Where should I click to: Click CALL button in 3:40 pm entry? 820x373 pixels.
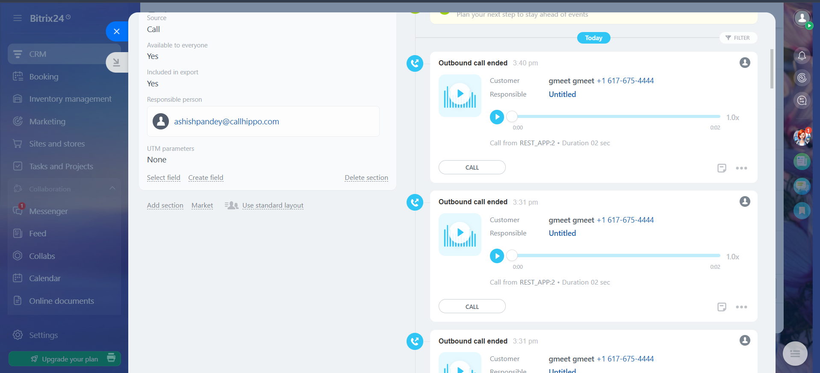point(472,167)
